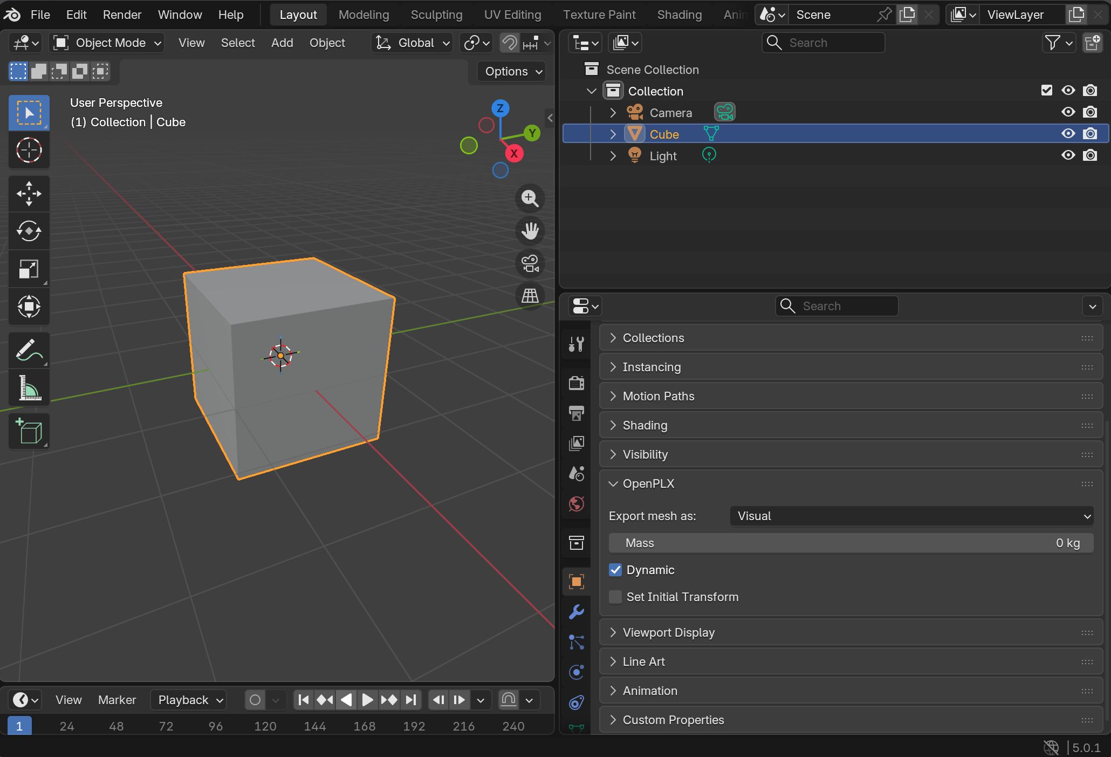Expand the Cube tree item

click(x=613, y=134)
